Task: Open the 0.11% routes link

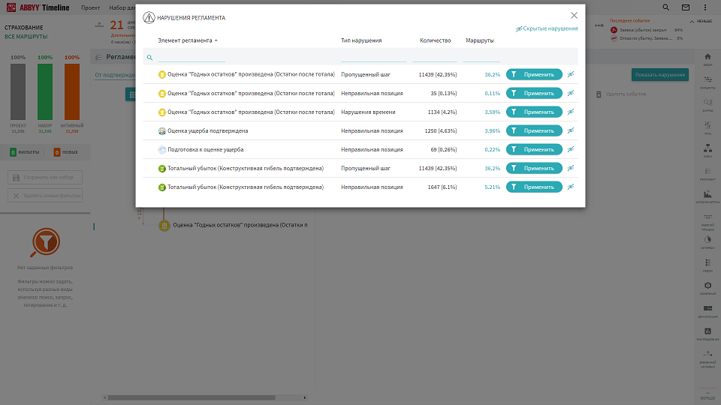Action: pos(492,93)
